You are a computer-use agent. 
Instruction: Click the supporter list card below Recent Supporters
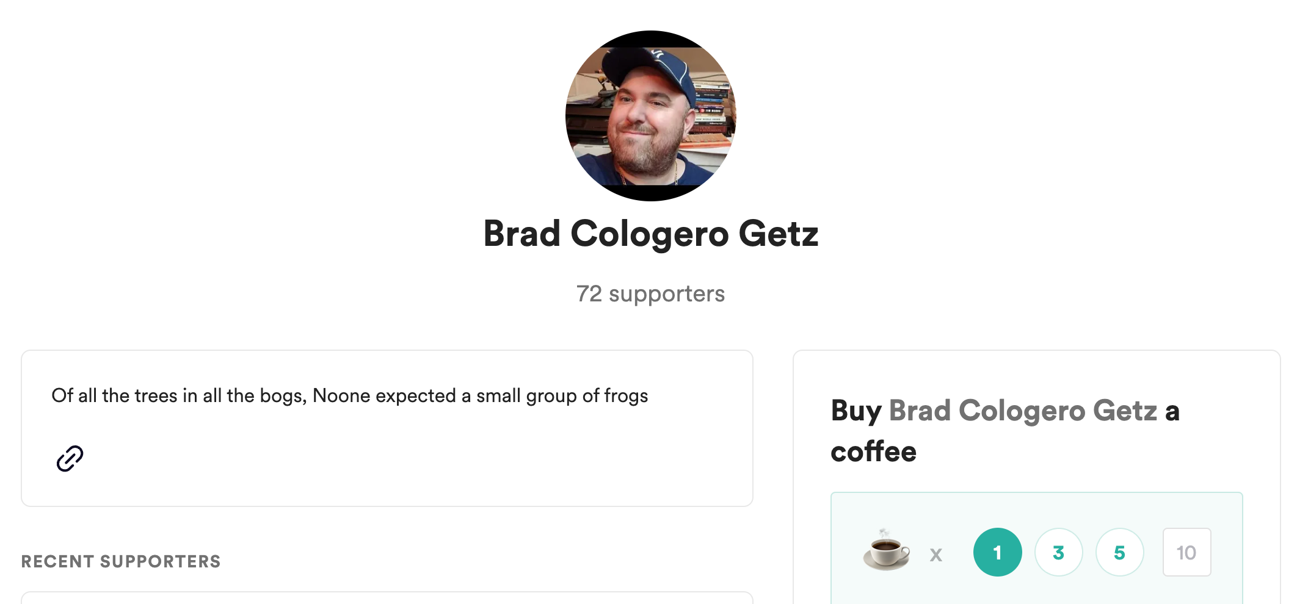(387, 597)
